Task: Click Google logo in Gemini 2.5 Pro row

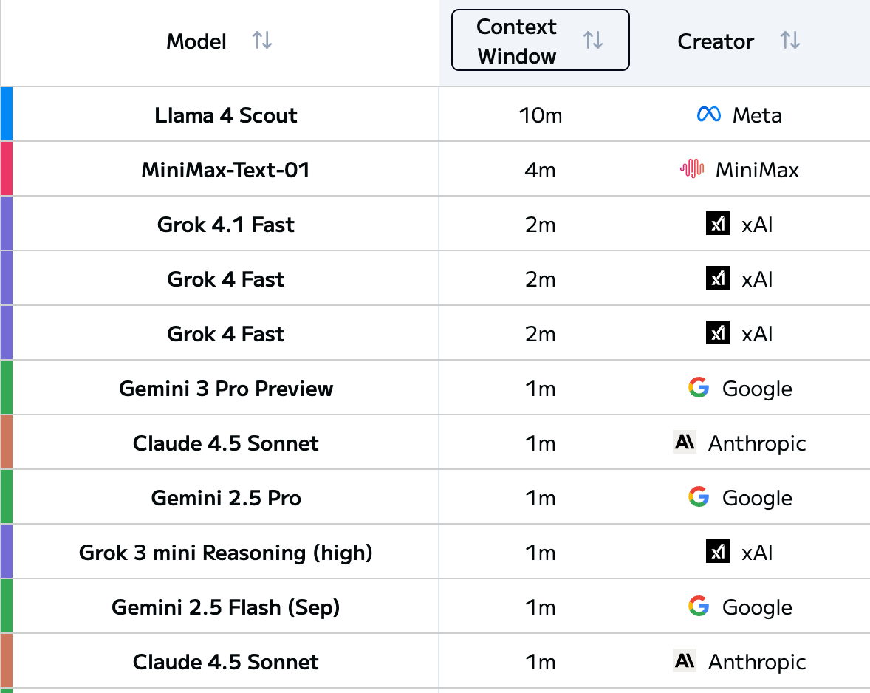Action: coord(699,497)
